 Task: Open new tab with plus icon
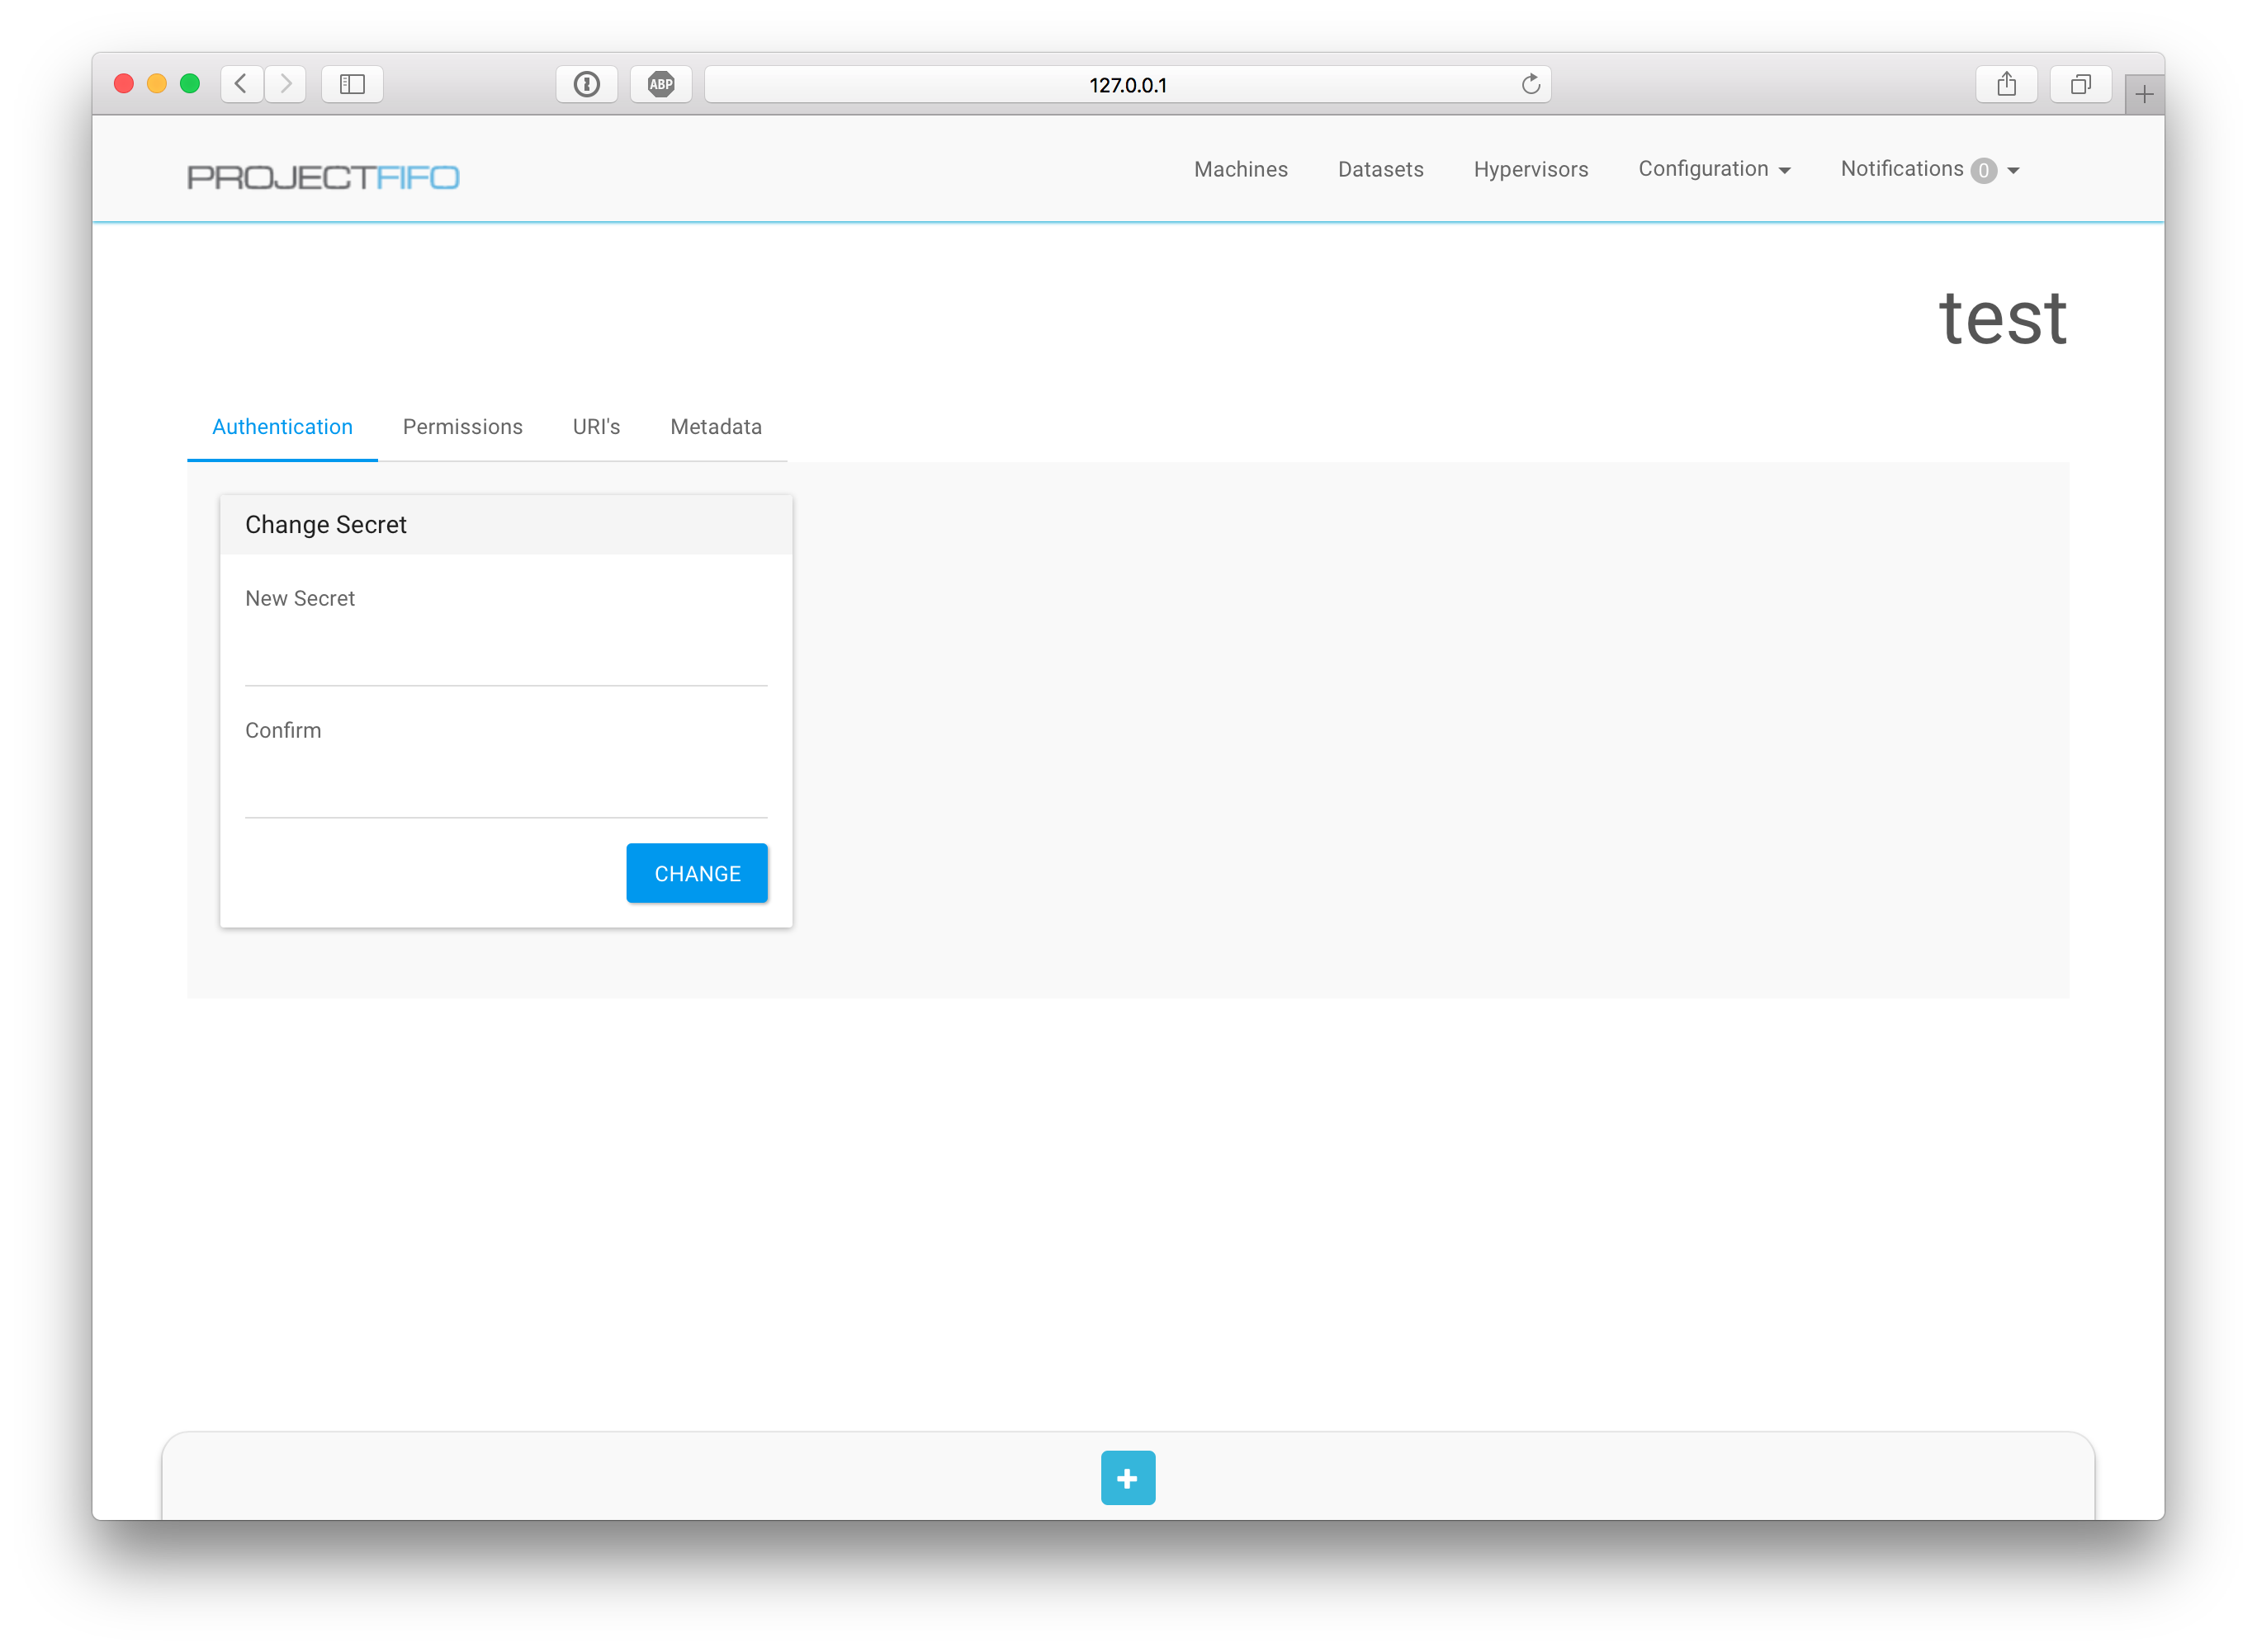click(2143, 95)
